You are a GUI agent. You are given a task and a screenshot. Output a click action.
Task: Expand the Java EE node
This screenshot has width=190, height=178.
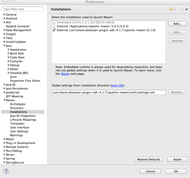coord(4,84)
